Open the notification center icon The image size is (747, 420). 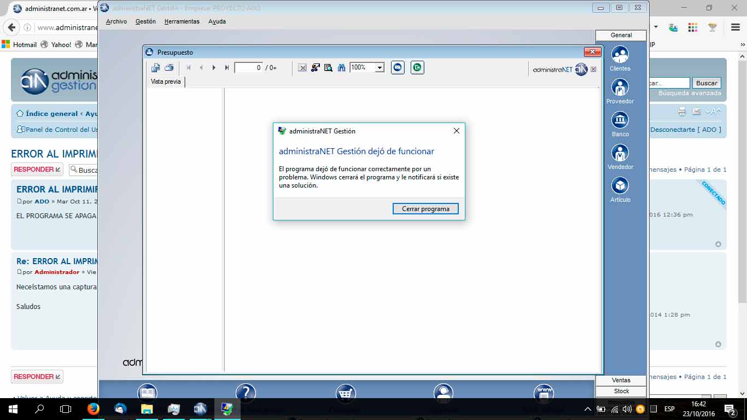730,409
